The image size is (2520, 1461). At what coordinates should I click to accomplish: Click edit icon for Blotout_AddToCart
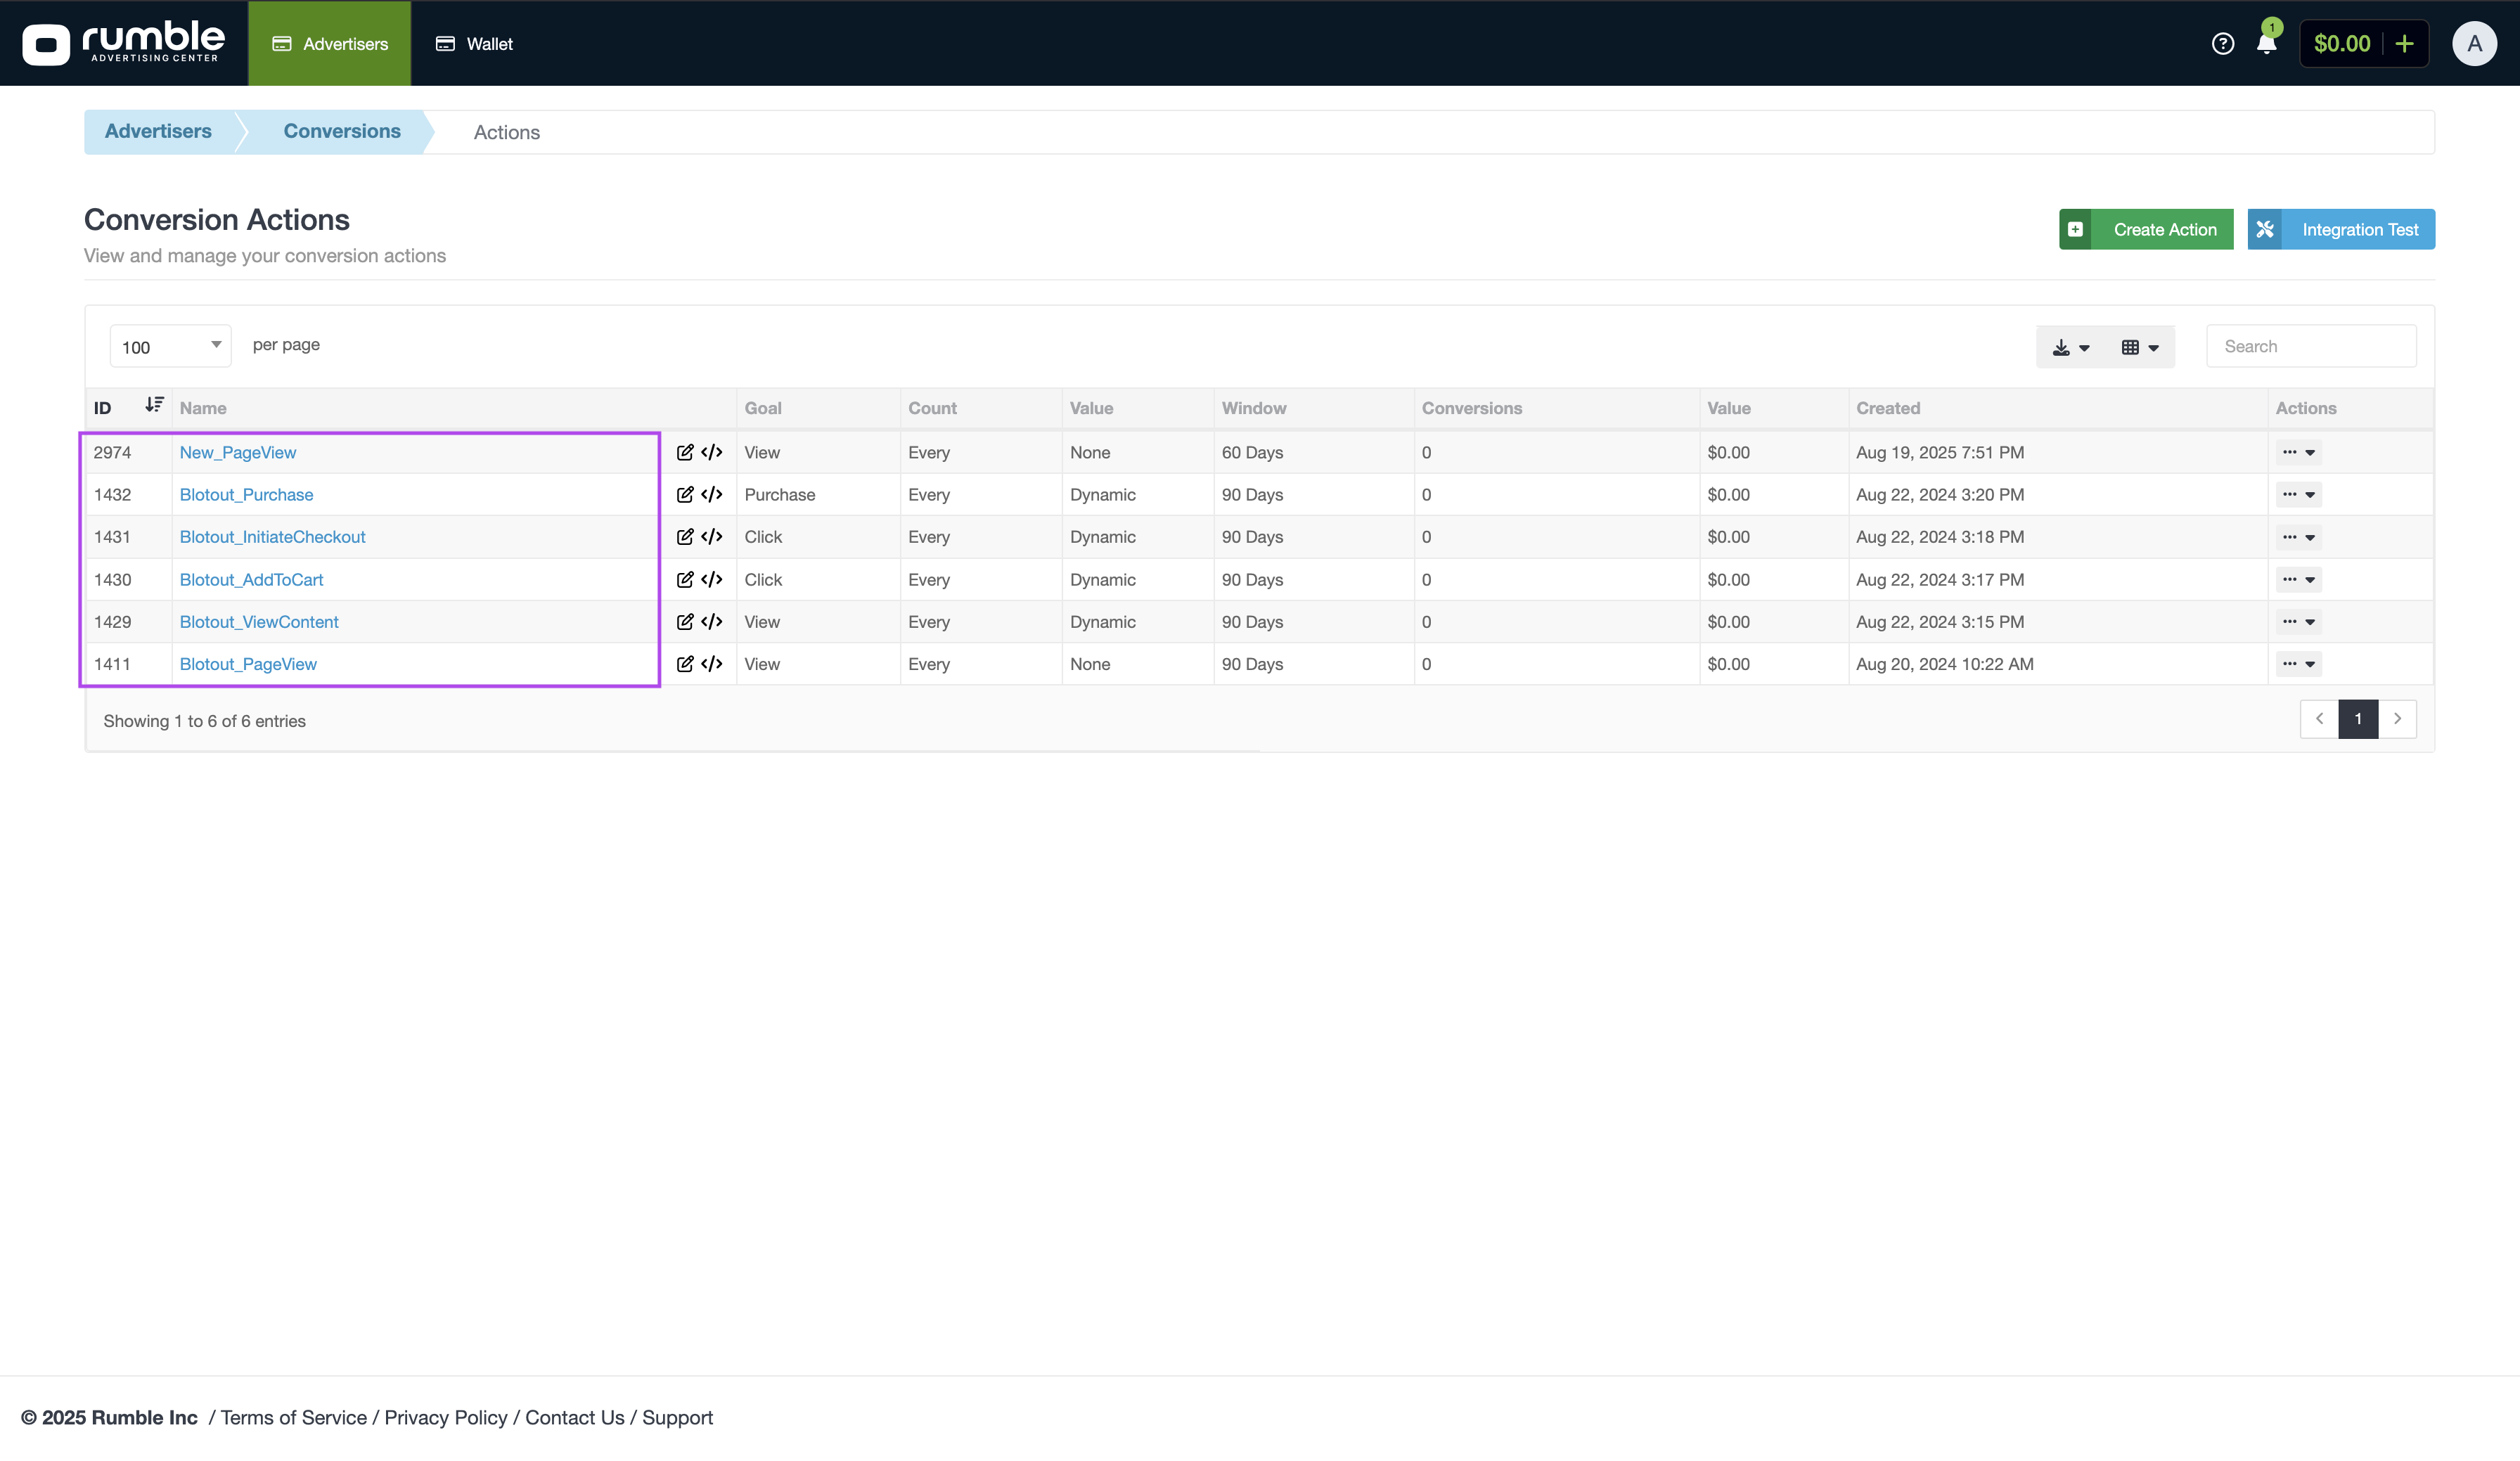pos(685,580)
